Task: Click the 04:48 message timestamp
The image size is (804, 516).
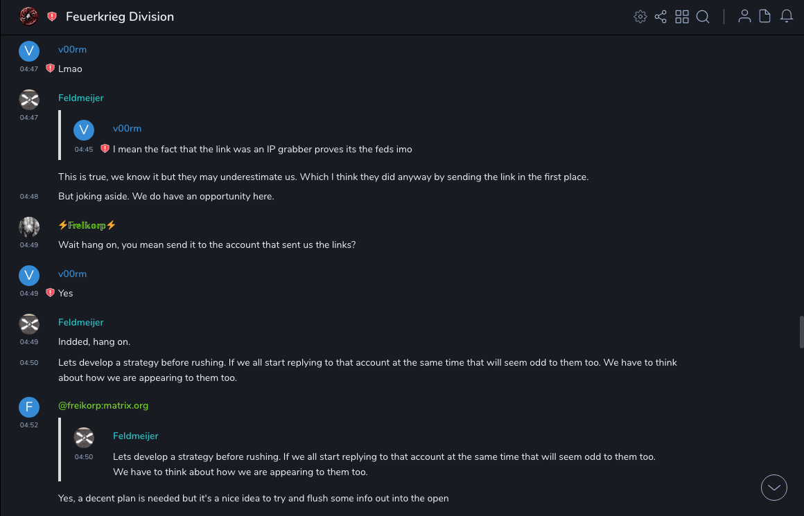Action: click(29, 197)
